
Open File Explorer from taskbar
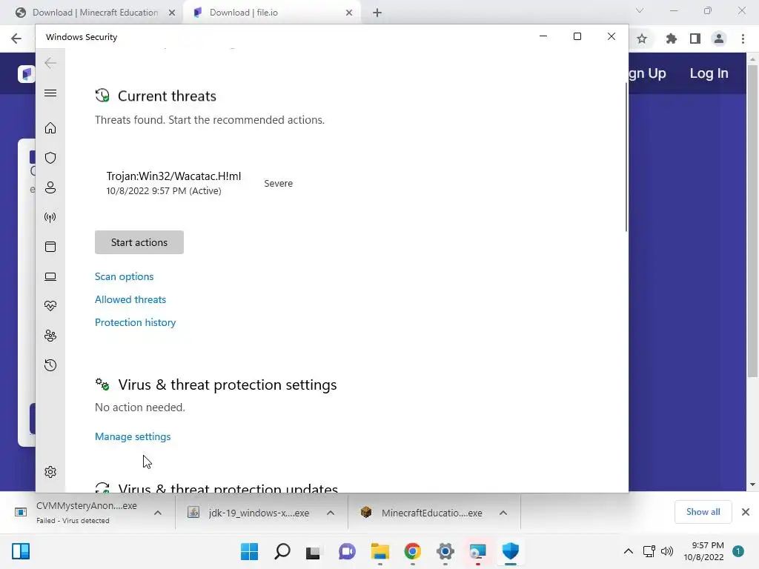point(380,551)
